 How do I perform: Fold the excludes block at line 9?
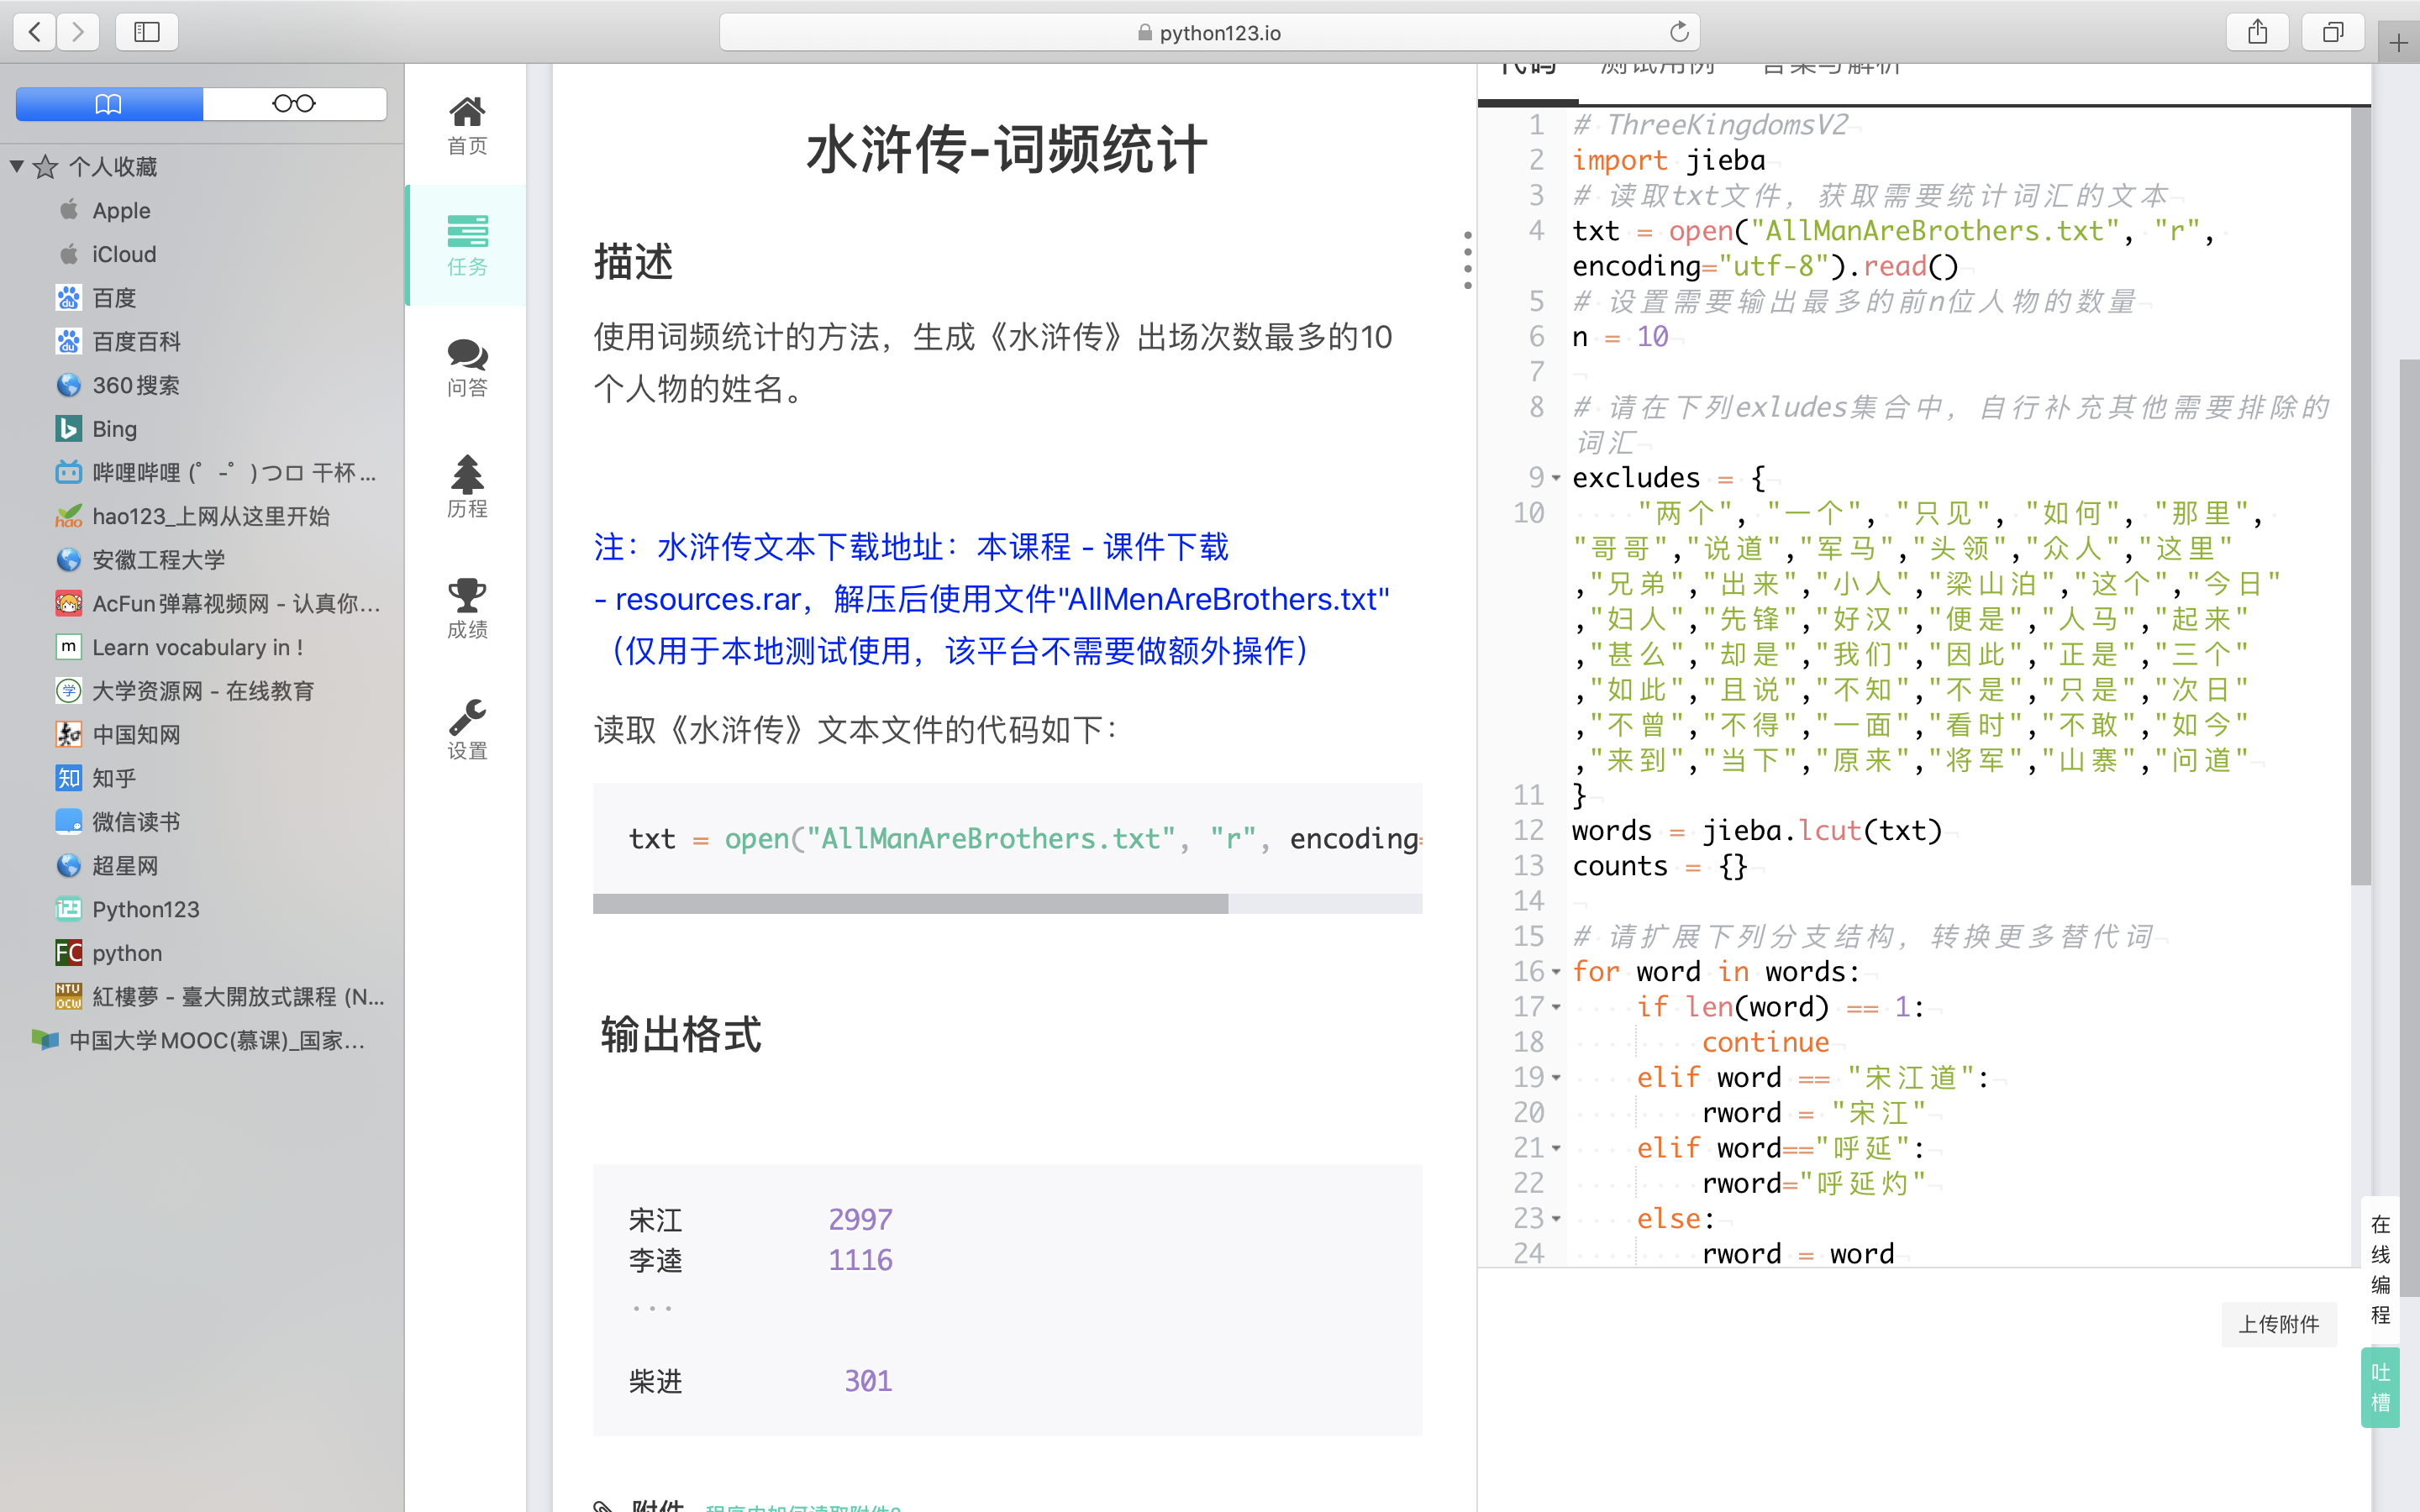(x=1556, y=478)
